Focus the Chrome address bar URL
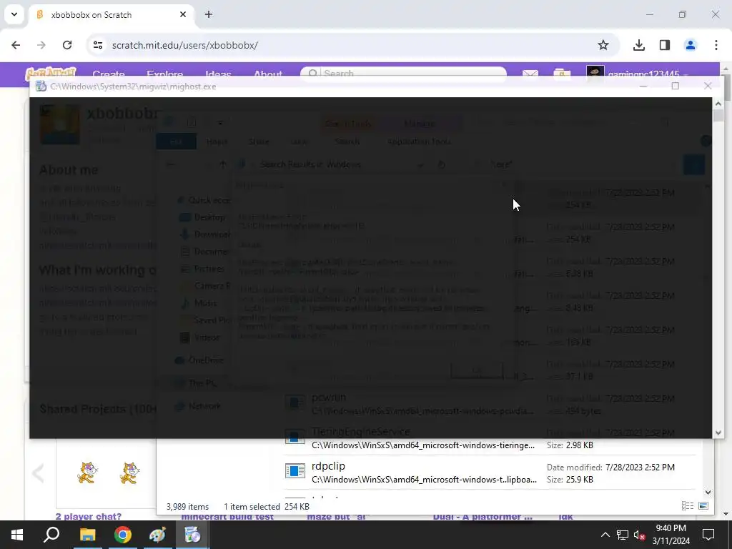Viewport: 732px width, 549px height. (x=185, y=45)
